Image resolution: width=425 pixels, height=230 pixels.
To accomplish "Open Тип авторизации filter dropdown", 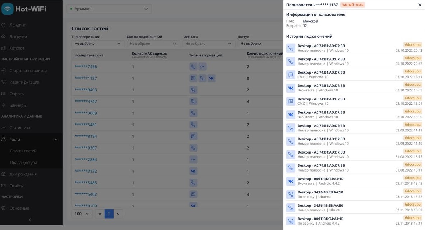I will tap(98, 43).
